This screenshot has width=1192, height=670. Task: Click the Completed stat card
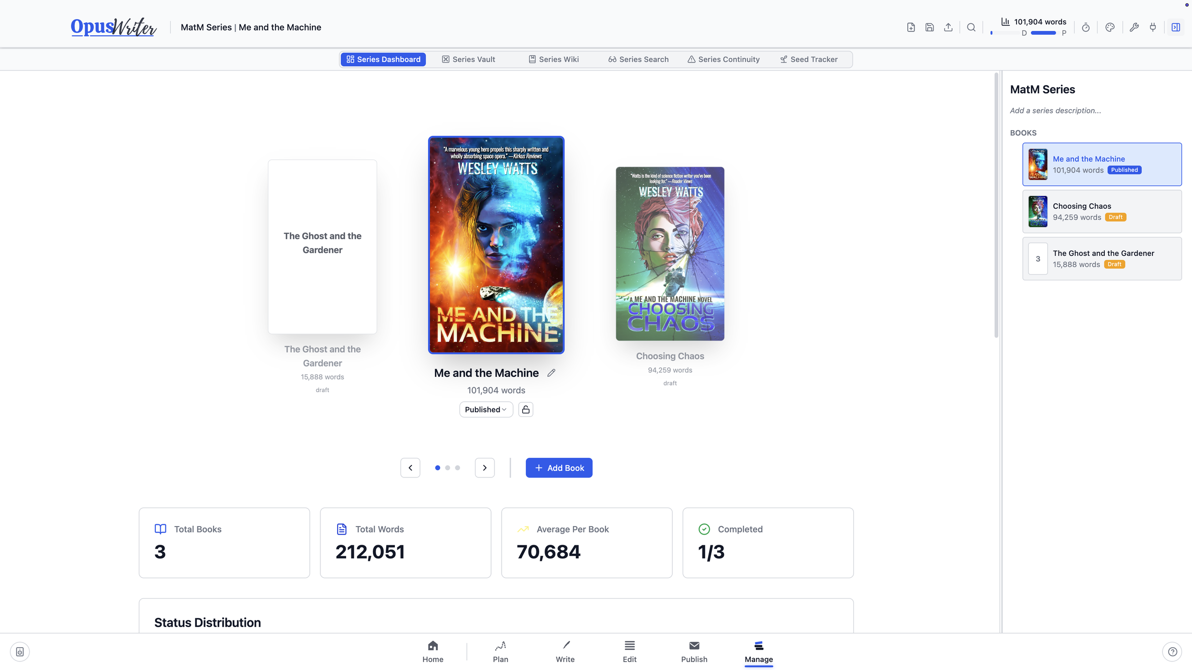(x=768, y=543)
